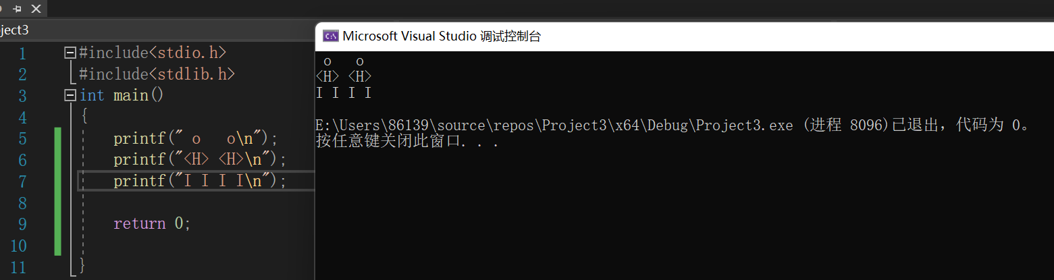
Task: Click the closing brace on line 11
Action: click(x=82, y=266)
